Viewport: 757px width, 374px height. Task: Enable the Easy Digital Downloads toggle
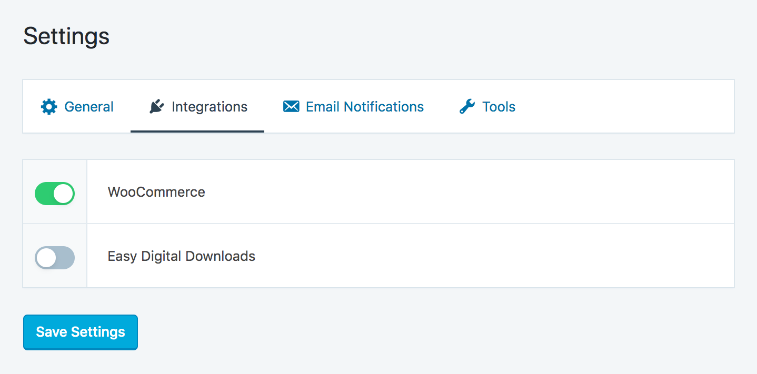coord(55,258)
